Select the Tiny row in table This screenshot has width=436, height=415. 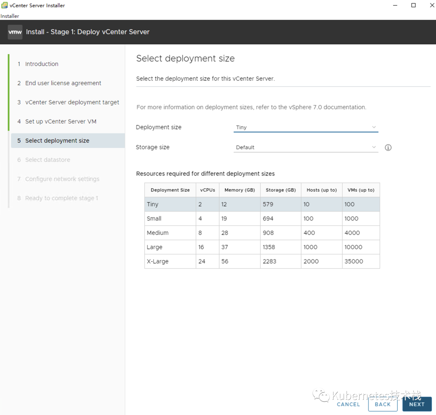coord(262,204)
